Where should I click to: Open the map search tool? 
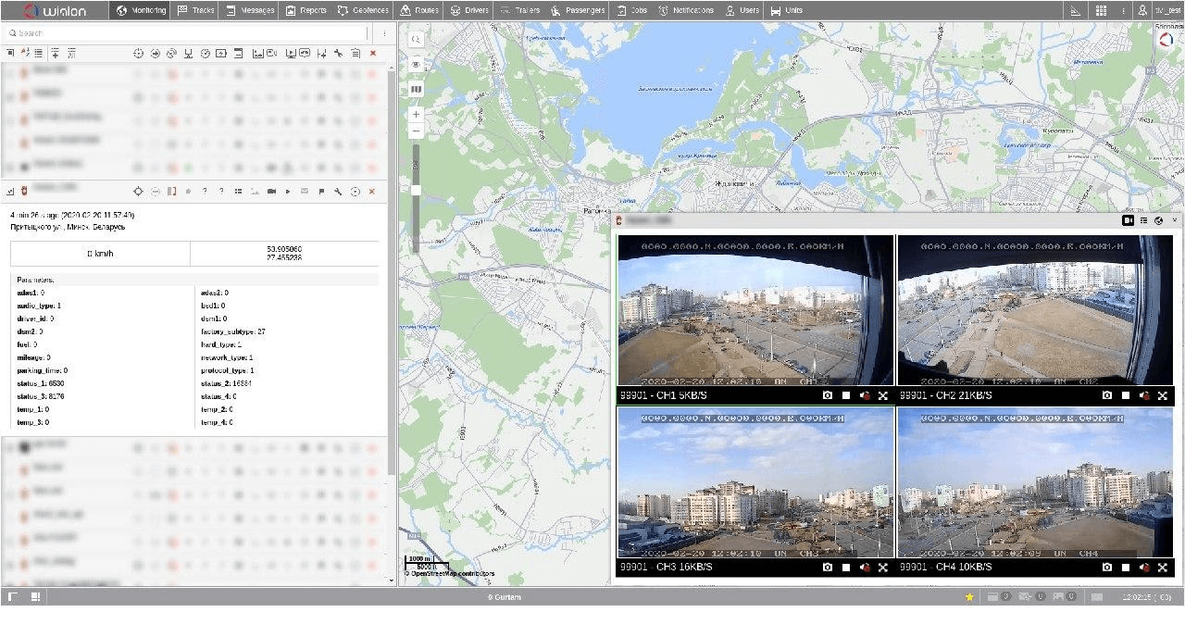click(416, 40)
